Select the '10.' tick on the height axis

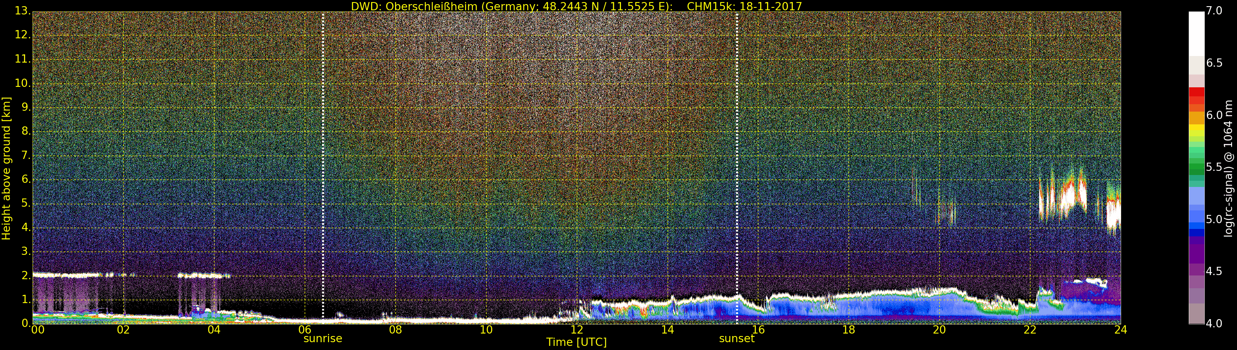(23, 84)
